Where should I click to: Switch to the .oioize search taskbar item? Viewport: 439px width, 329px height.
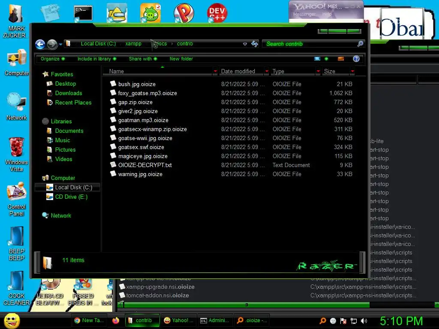click(x=252, y=320)
